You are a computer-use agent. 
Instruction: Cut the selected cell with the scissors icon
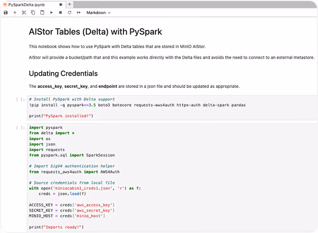point(24,13)
